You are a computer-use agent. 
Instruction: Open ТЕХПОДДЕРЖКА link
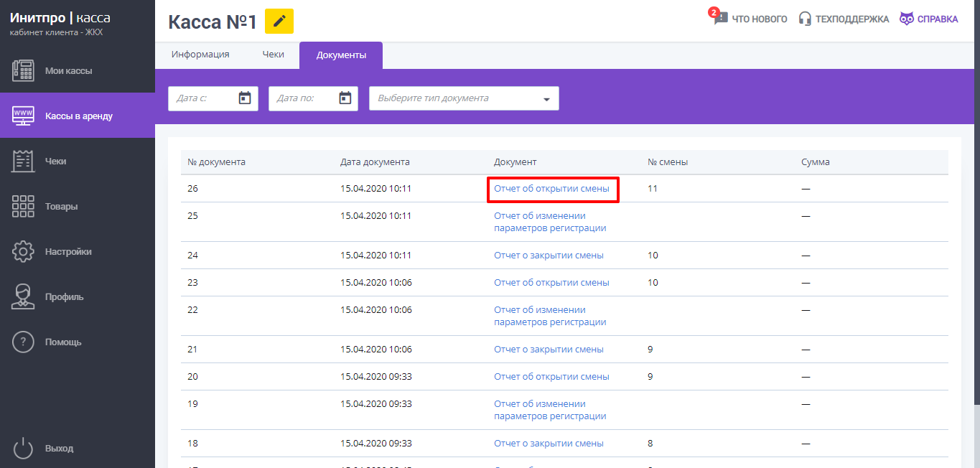[x=852, y=19]
